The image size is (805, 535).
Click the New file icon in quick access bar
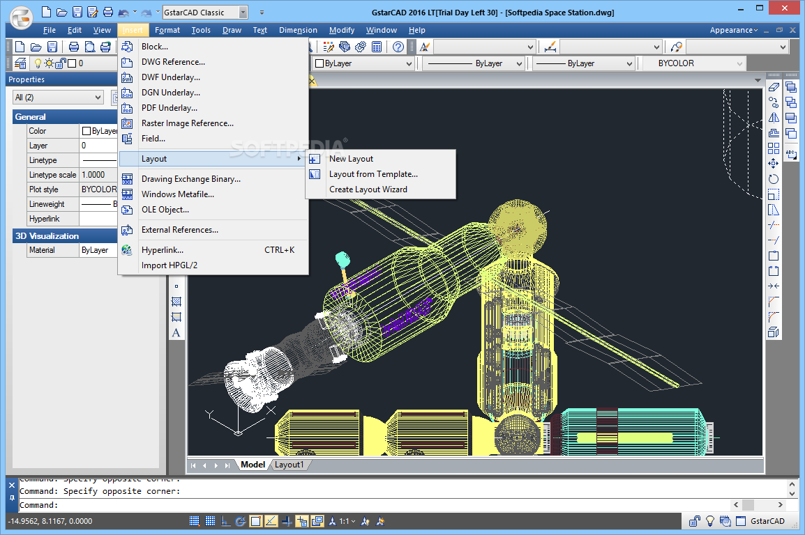coord(46,12)
